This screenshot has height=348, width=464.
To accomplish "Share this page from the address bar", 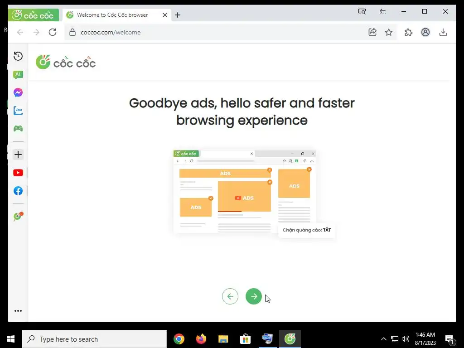I will click(x=372, y=32).
